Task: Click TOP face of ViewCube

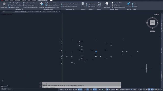Action: point(152,22)
